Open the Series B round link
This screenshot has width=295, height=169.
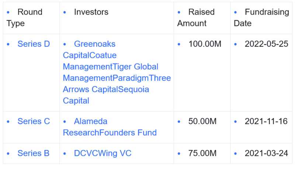[x=34, y=153]
